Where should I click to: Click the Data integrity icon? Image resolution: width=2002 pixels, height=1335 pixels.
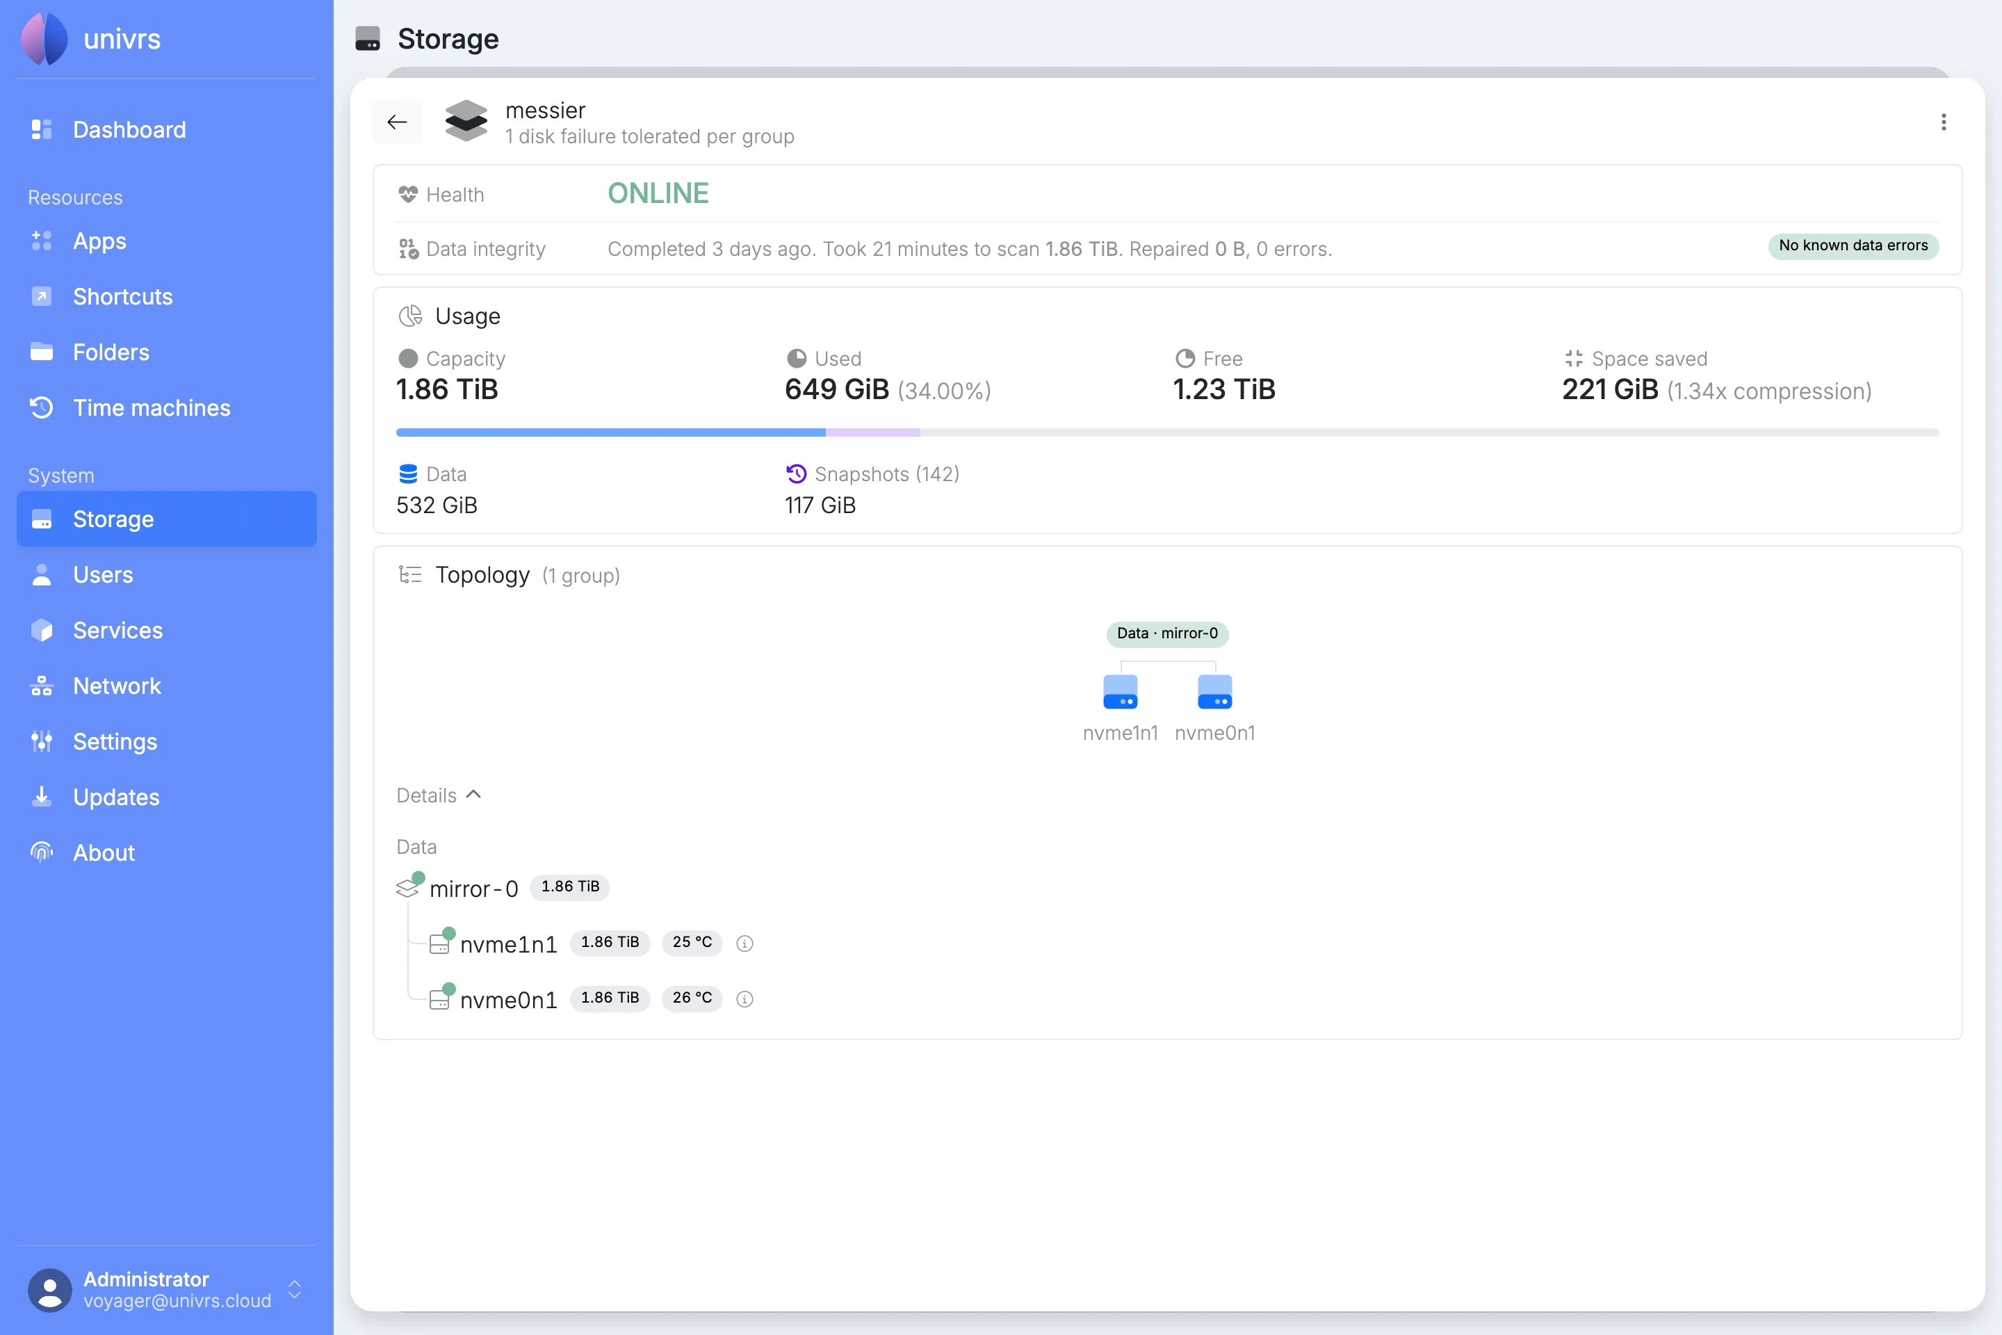pyautogui.click(x=409, y=249)
